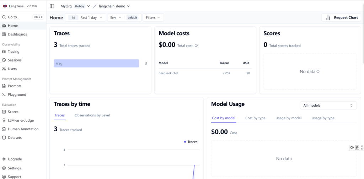
Task: Open the LLM-as-a-Judge page
Action: (21, 120)
